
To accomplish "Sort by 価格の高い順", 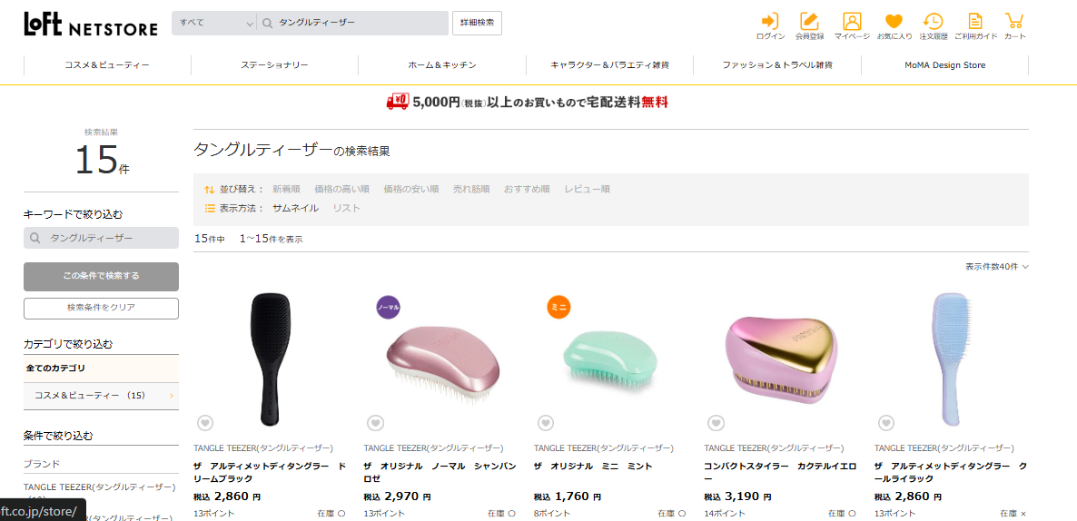I will (342, 190).
